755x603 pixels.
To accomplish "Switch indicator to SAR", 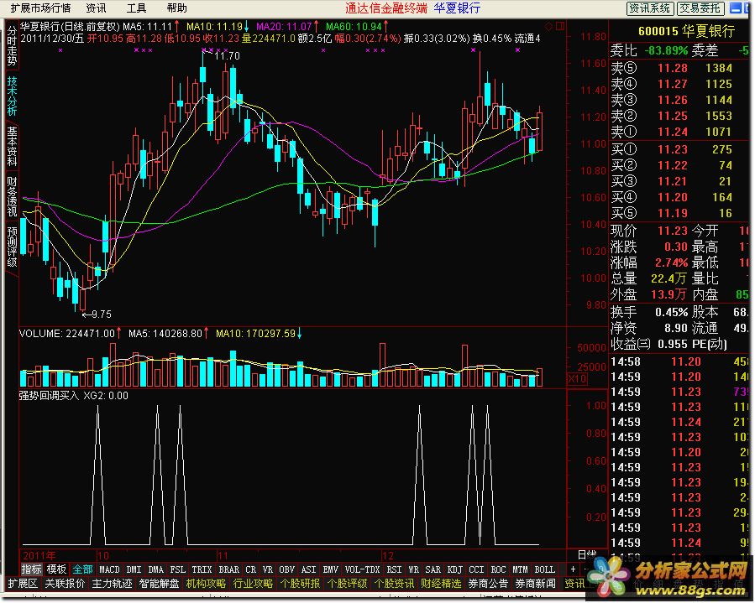I will pos(433,569).
